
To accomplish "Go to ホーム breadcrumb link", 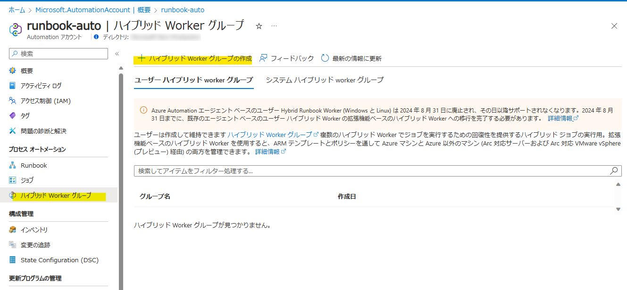I will coord(17,9).
